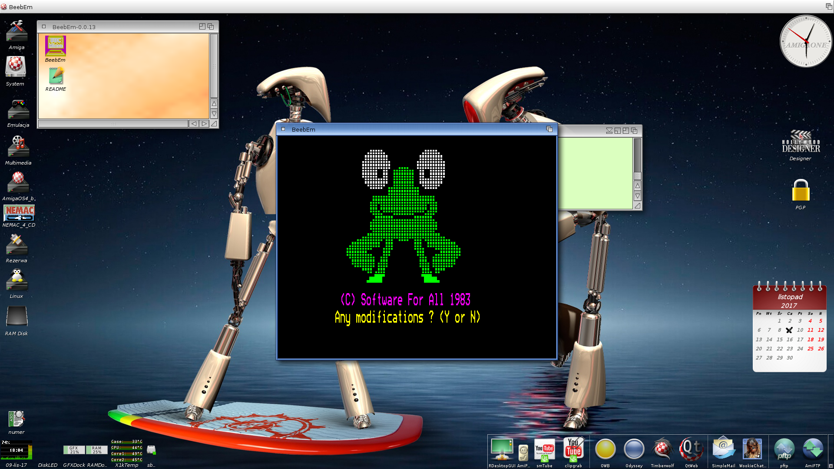Launch clipgrab from the dock
The width and height of the screenshot is (834, 469).
click(x=573, y=449)
